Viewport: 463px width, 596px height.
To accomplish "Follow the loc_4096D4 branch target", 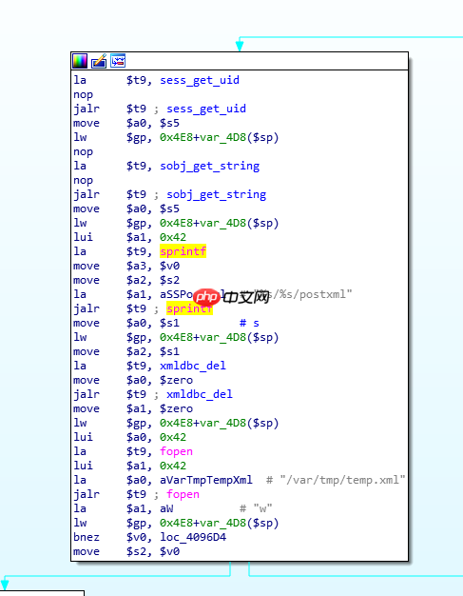I will (193, 537).
